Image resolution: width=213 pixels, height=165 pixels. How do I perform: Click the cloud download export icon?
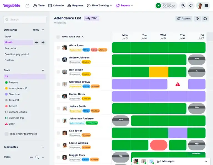[197, 19]
